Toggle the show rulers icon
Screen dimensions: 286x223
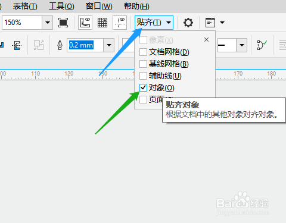click(85, 23)
